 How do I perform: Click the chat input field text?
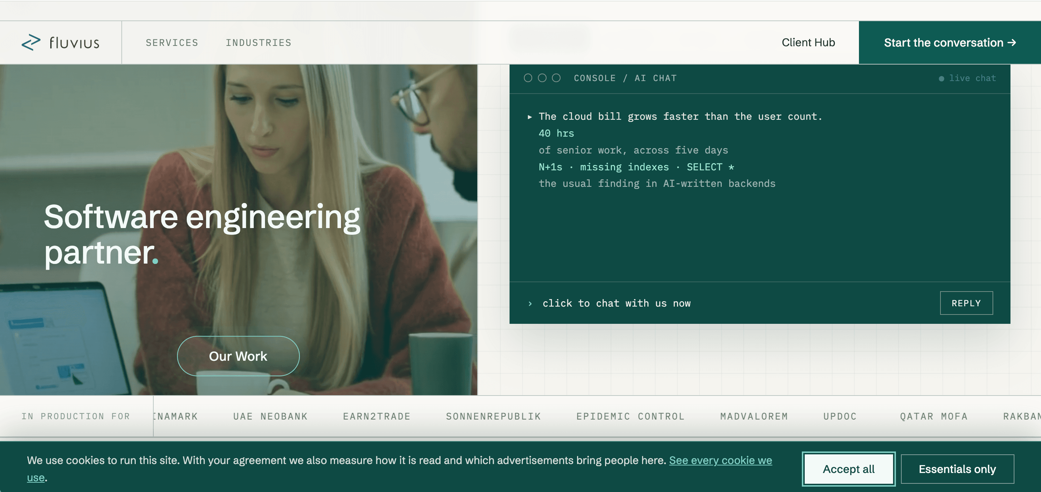(616, 303)
